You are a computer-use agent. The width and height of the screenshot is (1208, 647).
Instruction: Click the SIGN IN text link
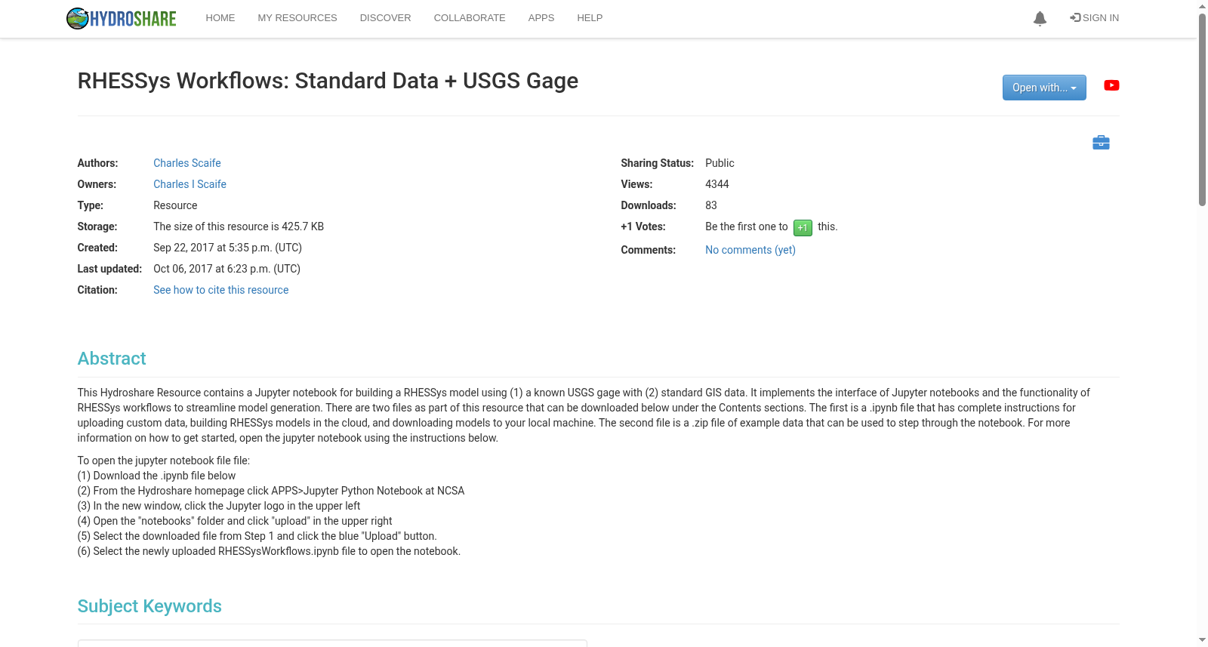[x=1101, y=18]
